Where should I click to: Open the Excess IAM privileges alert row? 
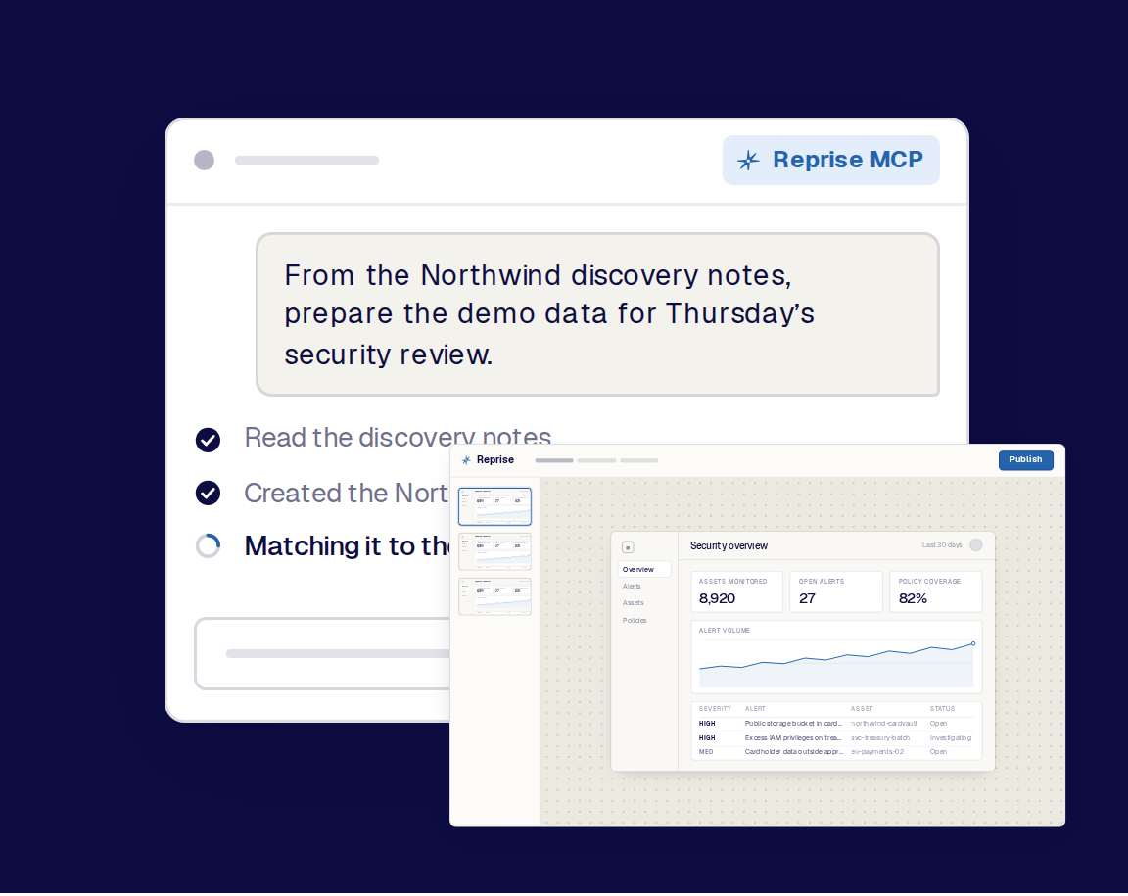pyautogui.click(x=836, y=737)
